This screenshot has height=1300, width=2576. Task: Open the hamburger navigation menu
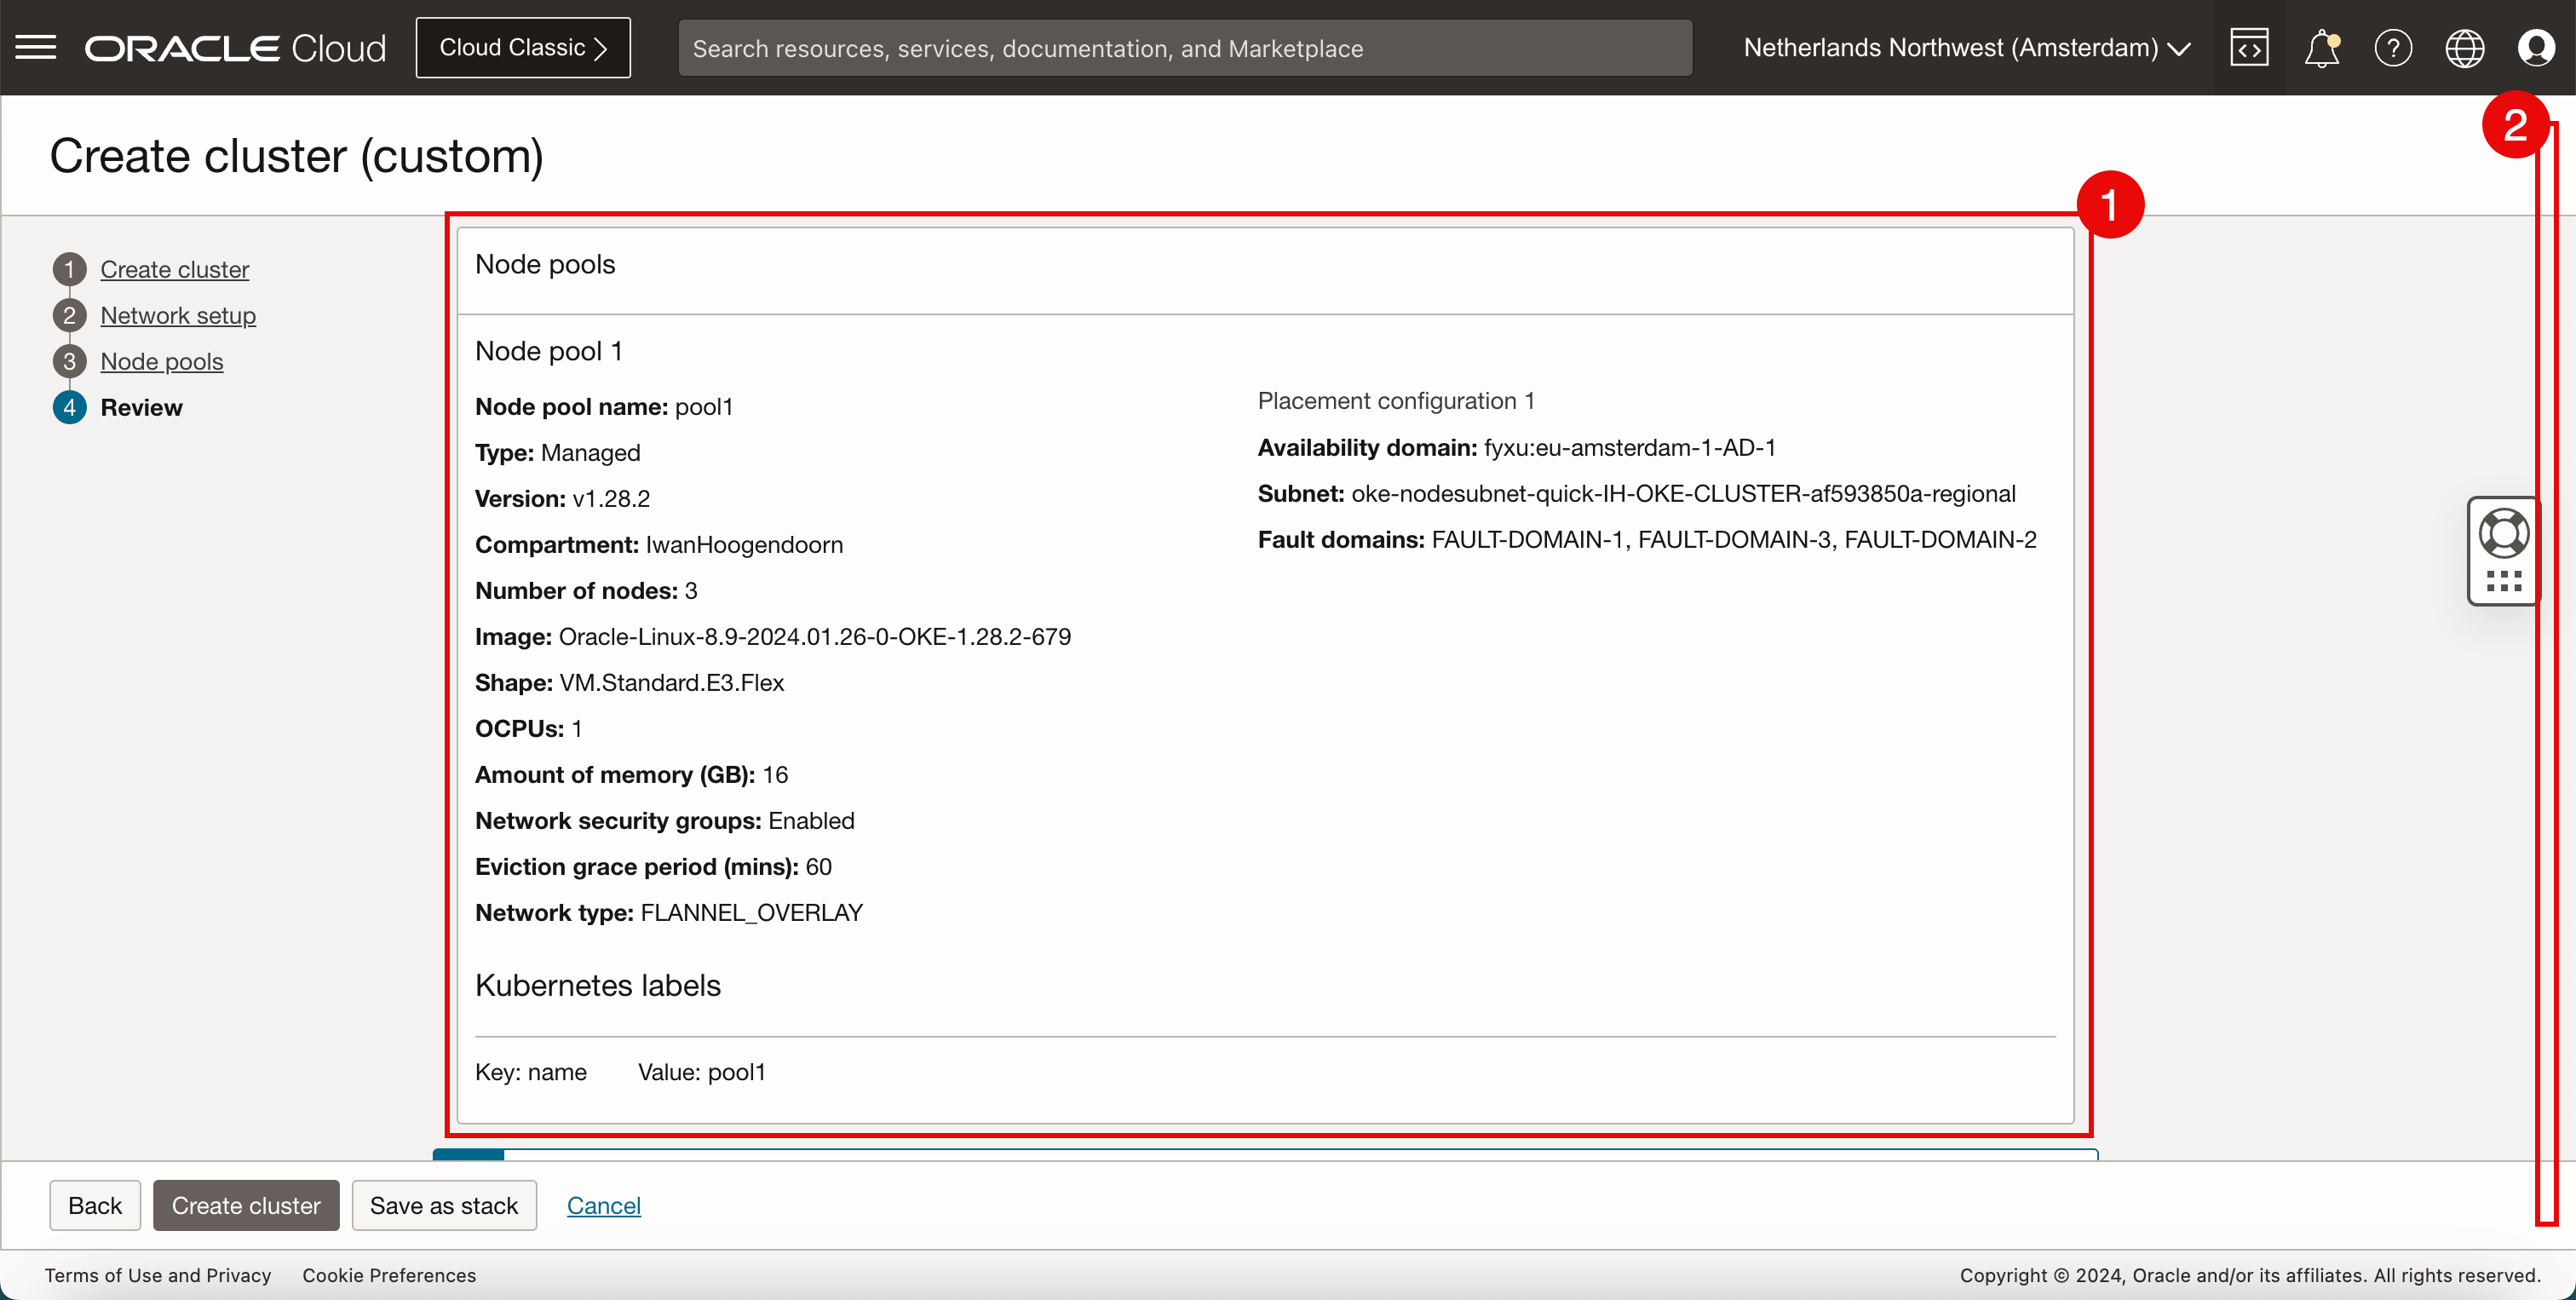coord(36,47)
